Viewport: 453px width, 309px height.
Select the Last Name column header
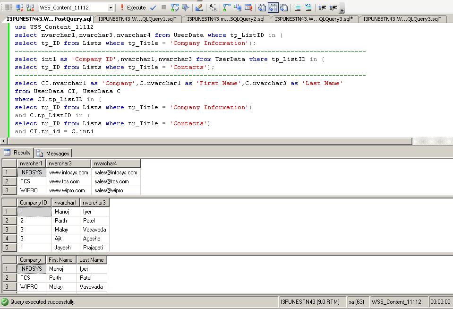[92, 260]
